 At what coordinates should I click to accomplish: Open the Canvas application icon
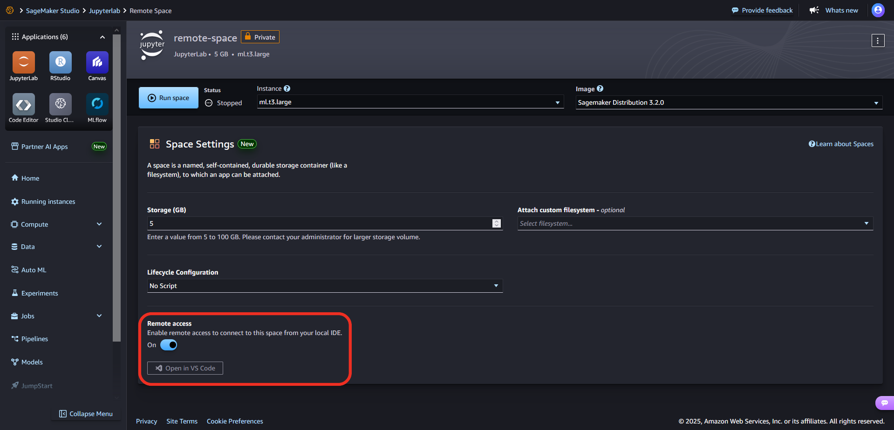click(x=97, y=62)
